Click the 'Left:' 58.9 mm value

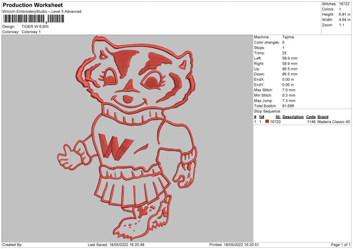(x=289, y=58)
